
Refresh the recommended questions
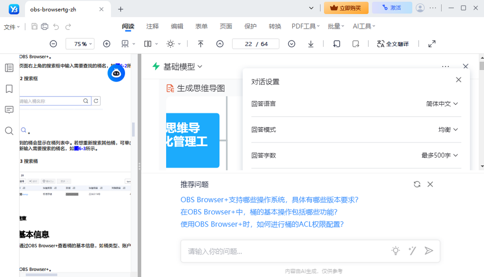tap(417, 184)
